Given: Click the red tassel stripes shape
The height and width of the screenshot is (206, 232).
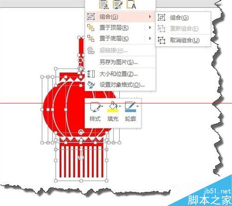Looking at the screenshot, I should tap(81, 162).
